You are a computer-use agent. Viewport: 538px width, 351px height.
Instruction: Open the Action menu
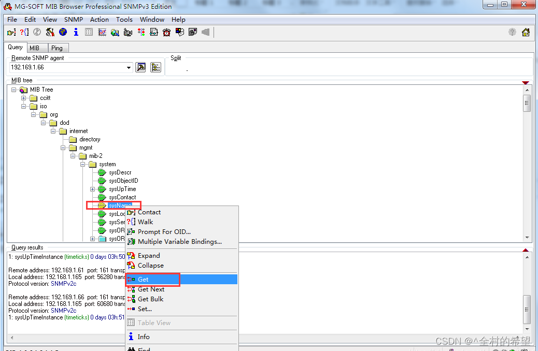[99, 20]
